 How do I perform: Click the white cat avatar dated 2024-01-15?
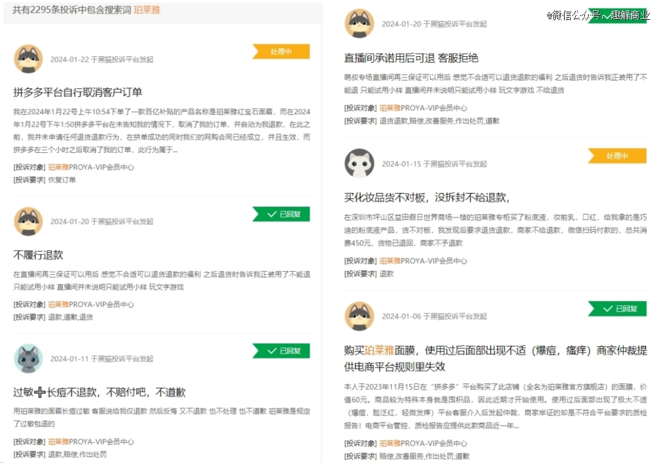360,163
